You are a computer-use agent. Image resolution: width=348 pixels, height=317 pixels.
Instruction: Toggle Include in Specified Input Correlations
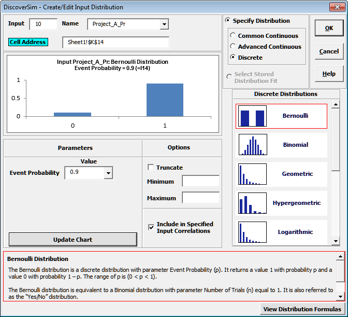click(151, 226)
